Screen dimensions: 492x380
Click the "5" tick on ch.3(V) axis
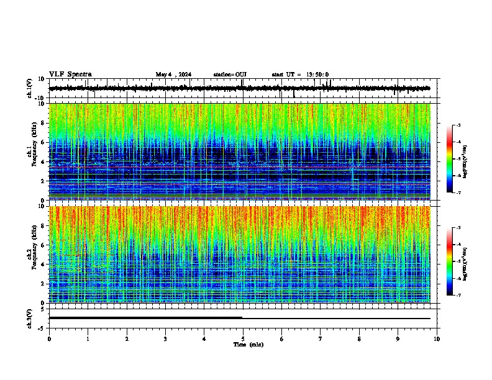[43, 309]
